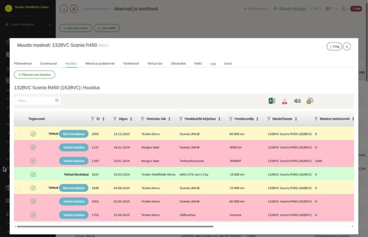Image resolution: width=368 pixels, height=237 pixels.
Task: Edit maintenance row 1227 pencil icon
Action: tap(33, 147)
